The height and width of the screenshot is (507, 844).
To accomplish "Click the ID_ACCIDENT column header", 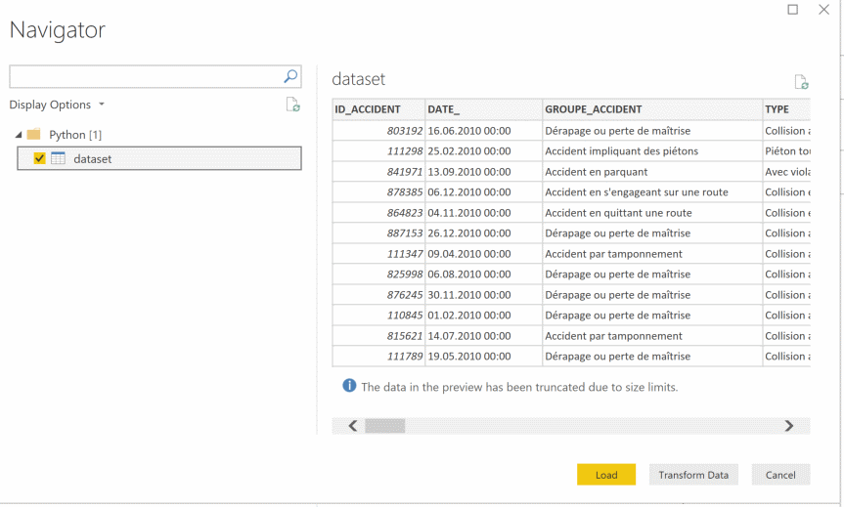I will [x=378, y=109].
